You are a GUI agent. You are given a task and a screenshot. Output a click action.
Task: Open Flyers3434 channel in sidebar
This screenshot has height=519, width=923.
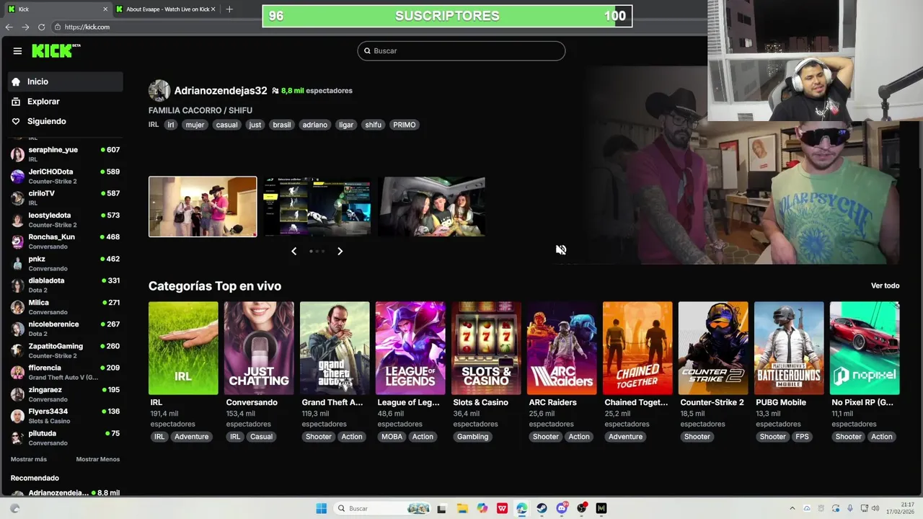(x=65, y=416)
